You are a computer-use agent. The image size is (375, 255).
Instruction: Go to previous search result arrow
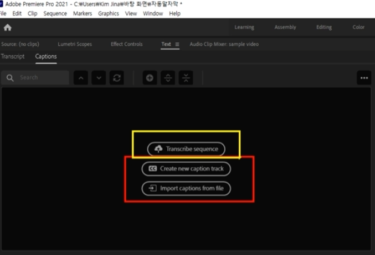[81, 78]
